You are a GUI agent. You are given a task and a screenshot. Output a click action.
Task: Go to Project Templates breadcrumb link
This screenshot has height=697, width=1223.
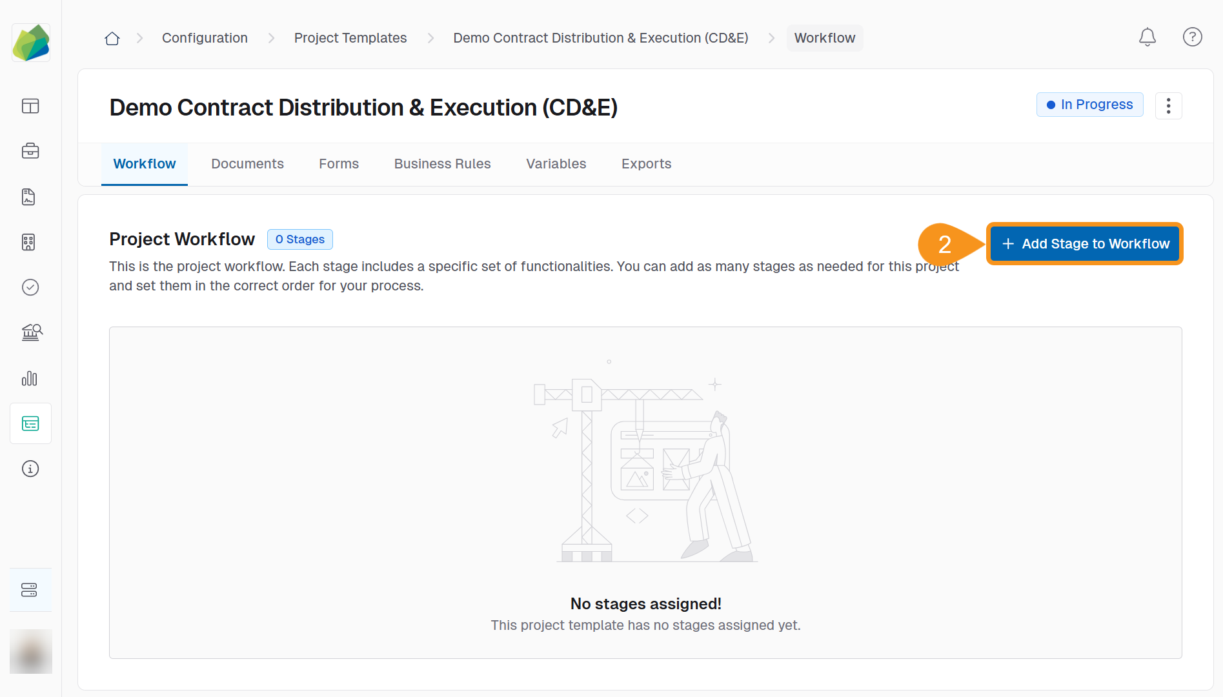(350, 38)
